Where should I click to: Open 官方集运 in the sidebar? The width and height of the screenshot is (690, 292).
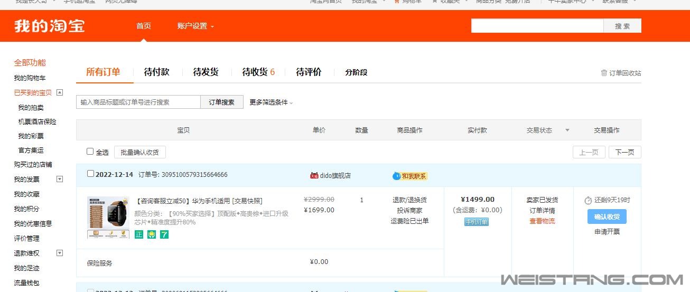31,150
